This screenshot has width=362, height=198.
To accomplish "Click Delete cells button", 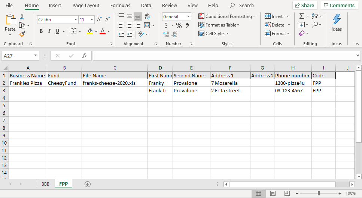I will point(274,25).
